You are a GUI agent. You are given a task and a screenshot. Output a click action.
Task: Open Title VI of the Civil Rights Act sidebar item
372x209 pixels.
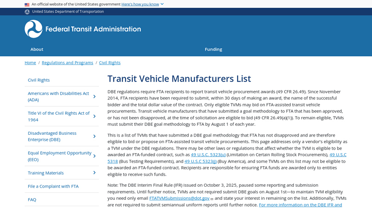point(59,117)
